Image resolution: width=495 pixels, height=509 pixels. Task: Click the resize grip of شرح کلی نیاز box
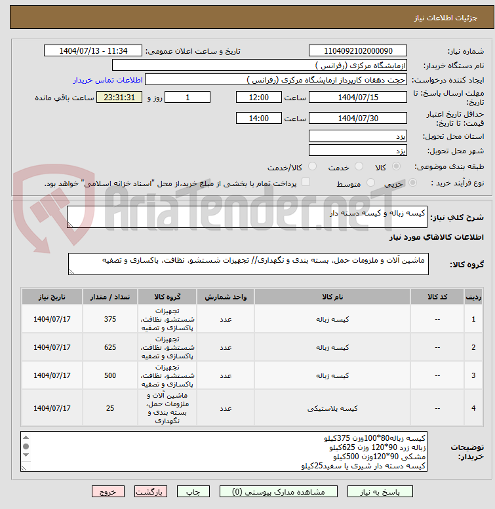coord(70,224)
